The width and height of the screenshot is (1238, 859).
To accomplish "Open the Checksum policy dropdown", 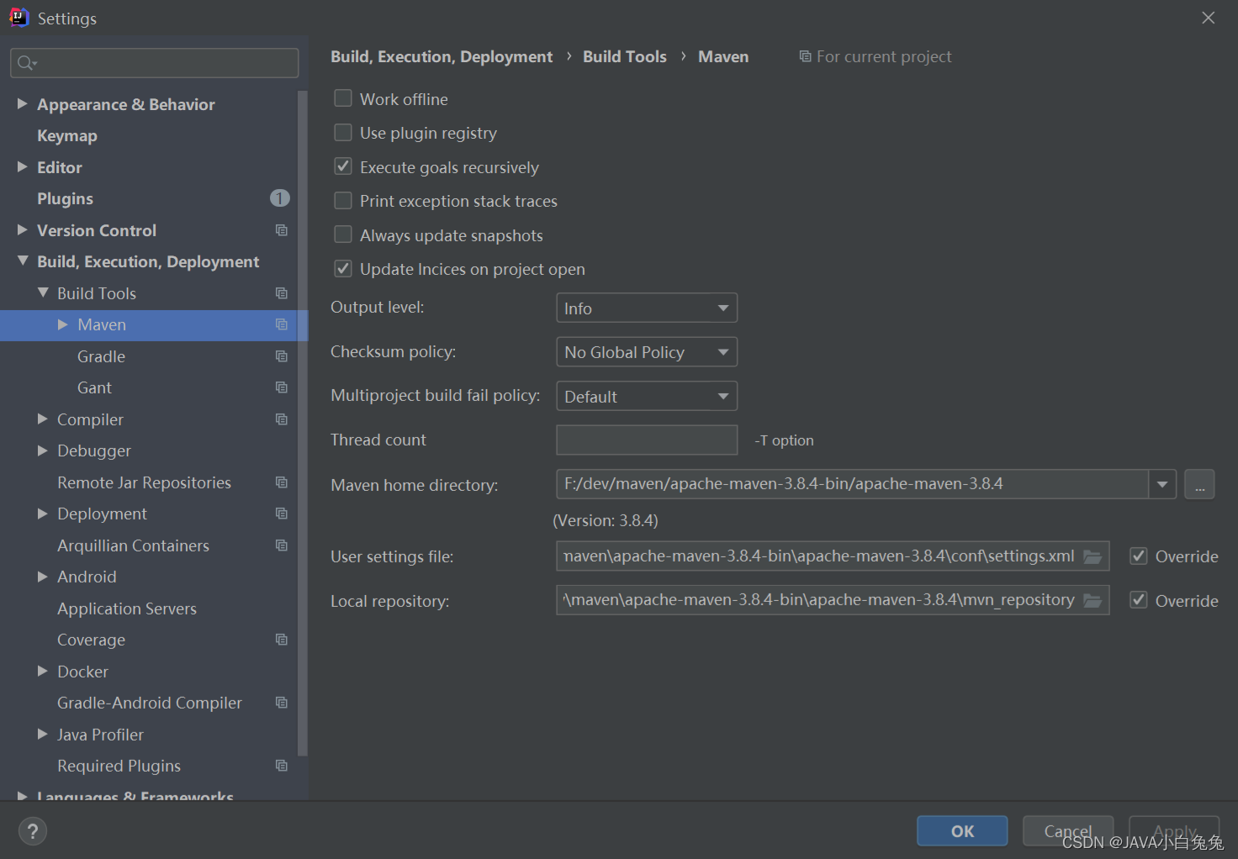I will pyautogui.click(x=647, y=352).
